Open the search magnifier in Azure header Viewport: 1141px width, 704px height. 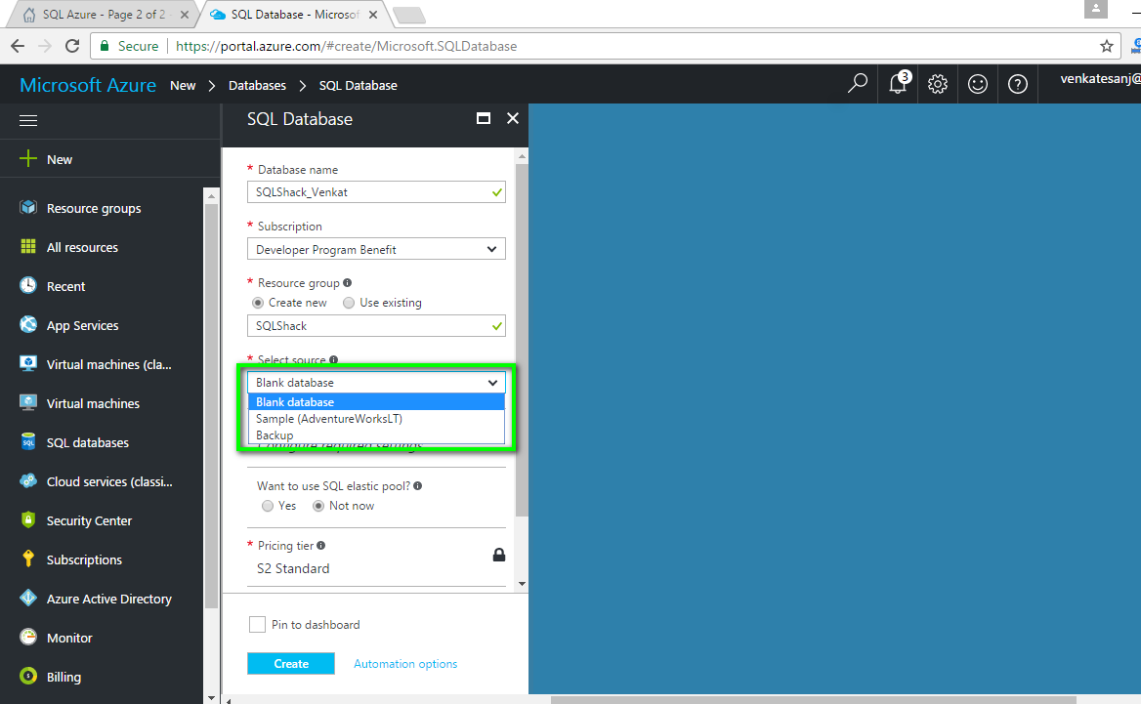point(857,84)
